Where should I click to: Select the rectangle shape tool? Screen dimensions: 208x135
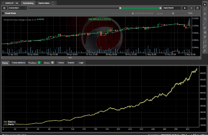[205, 46]
